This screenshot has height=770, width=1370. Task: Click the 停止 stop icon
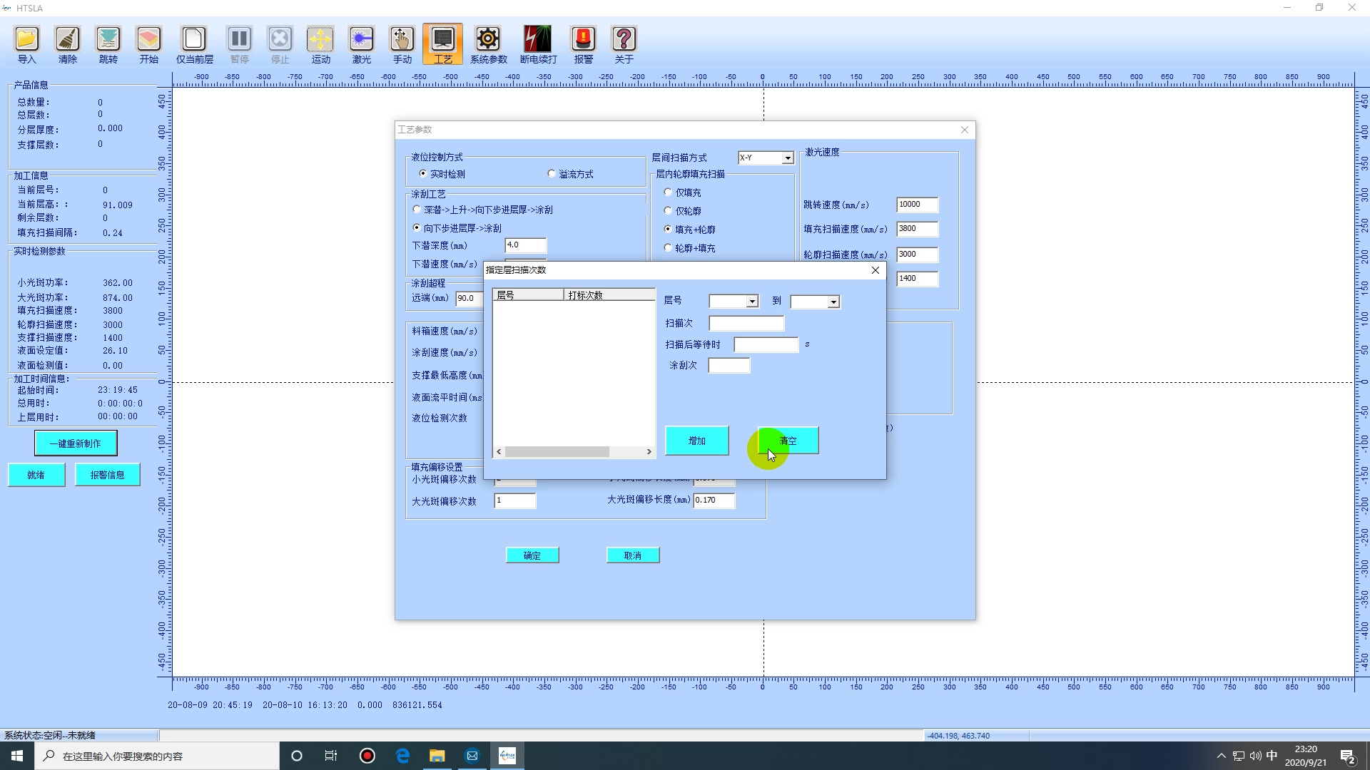280,44
